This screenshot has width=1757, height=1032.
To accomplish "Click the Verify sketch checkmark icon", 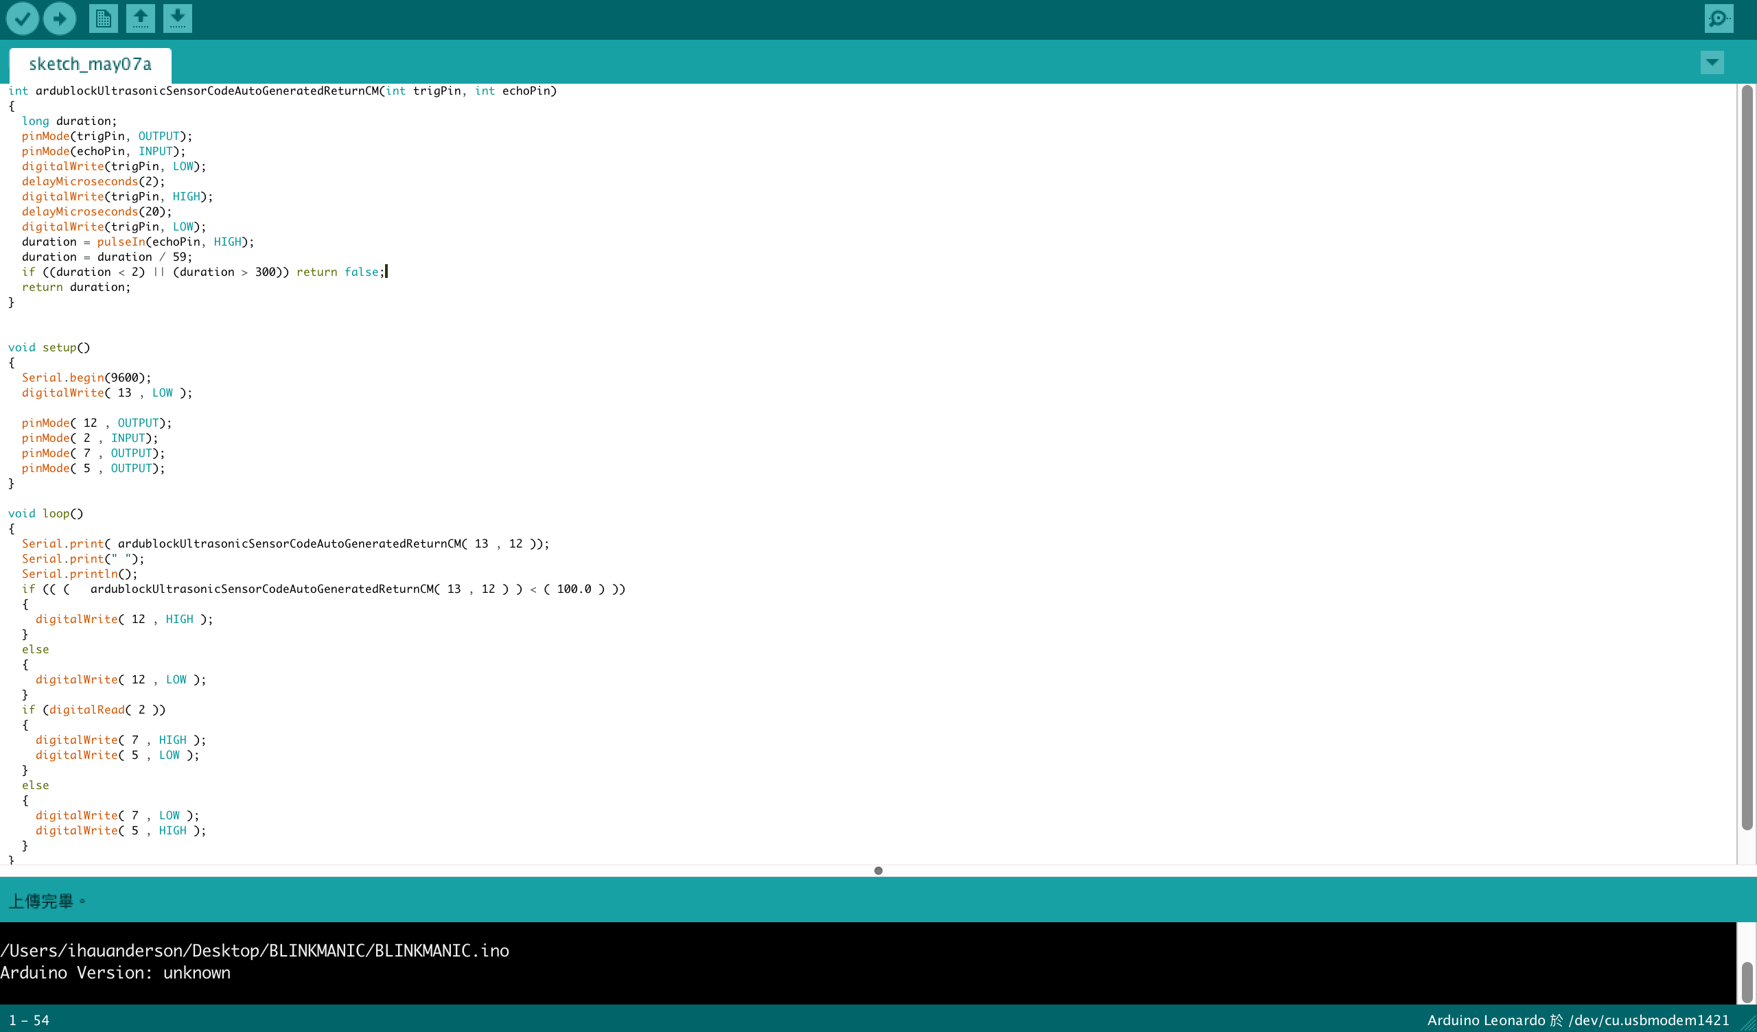I will click(x=23, y=19).
